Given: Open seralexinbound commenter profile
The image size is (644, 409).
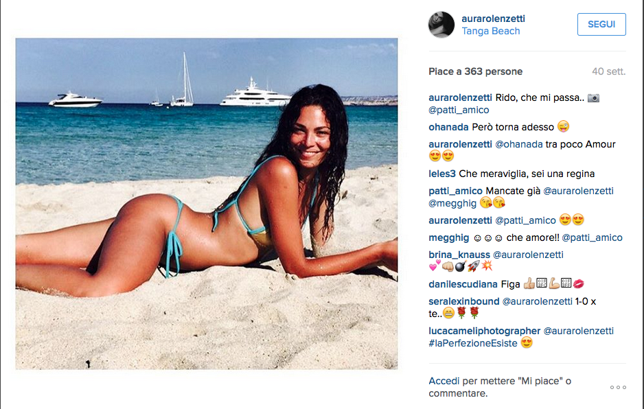Looking at the screenshot, I should click(463, 301).
